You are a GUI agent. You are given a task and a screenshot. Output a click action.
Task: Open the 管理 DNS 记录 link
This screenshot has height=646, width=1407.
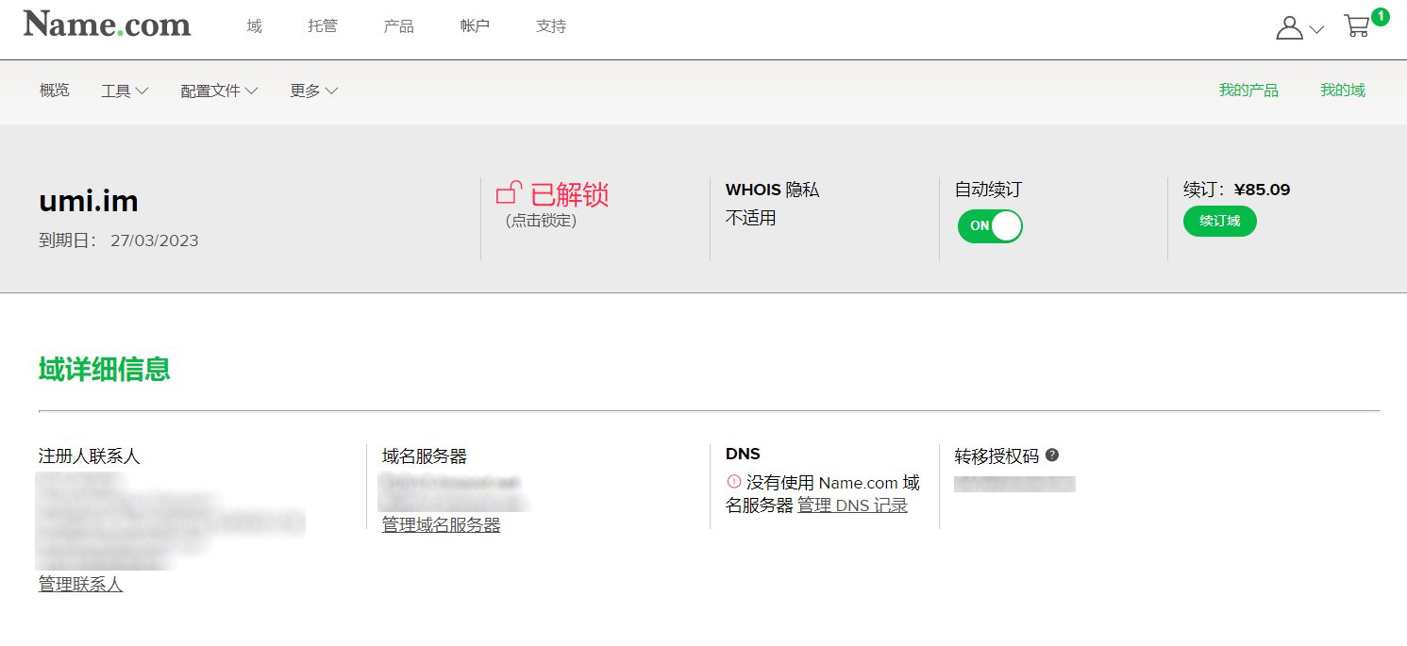pos(852,505)
